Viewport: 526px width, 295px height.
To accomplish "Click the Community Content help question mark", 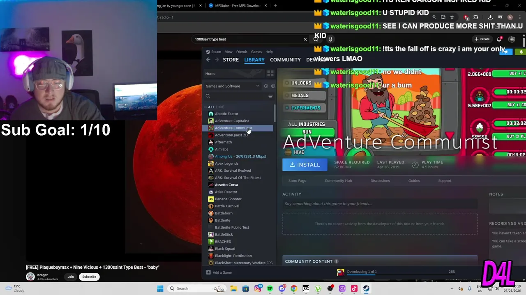I will click(x=336, y=261).
